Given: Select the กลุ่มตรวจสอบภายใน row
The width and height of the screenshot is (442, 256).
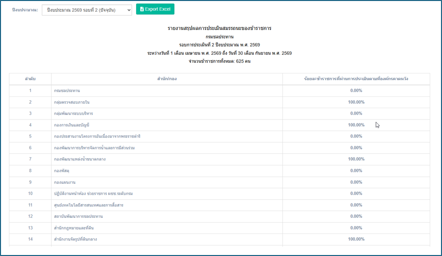Looking at the screenshot, I should (220, 102).
